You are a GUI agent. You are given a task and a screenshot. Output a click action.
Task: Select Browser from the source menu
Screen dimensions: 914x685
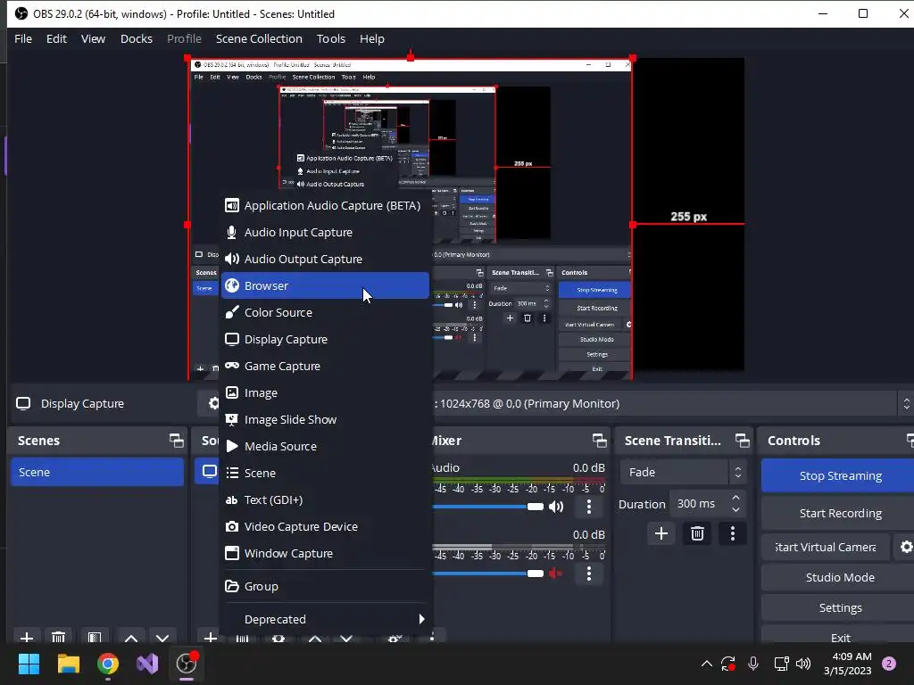tap(325, 286)
